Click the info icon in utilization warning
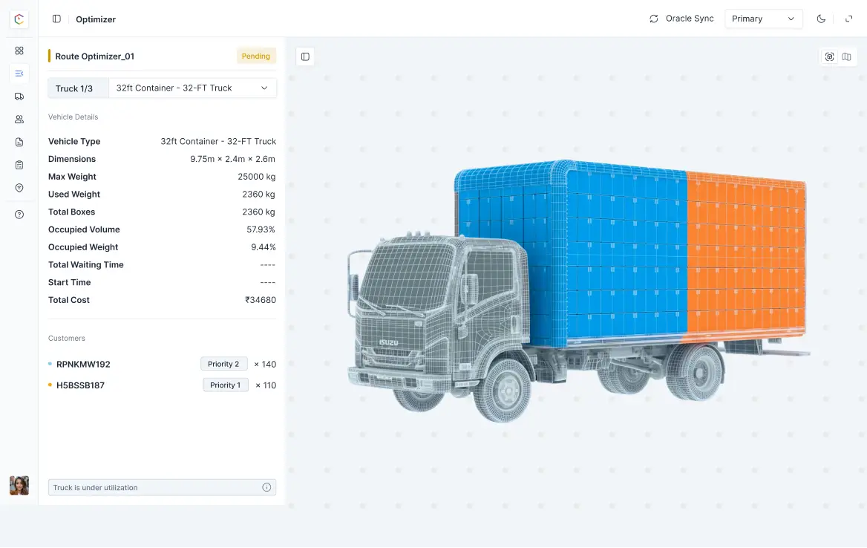 pos(266,488)
